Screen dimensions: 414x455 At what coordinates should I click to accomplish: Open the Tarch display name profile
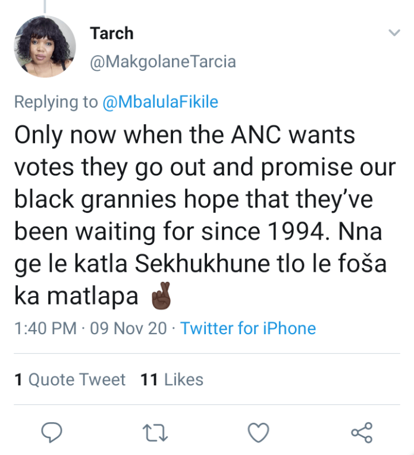coord(112,34)
